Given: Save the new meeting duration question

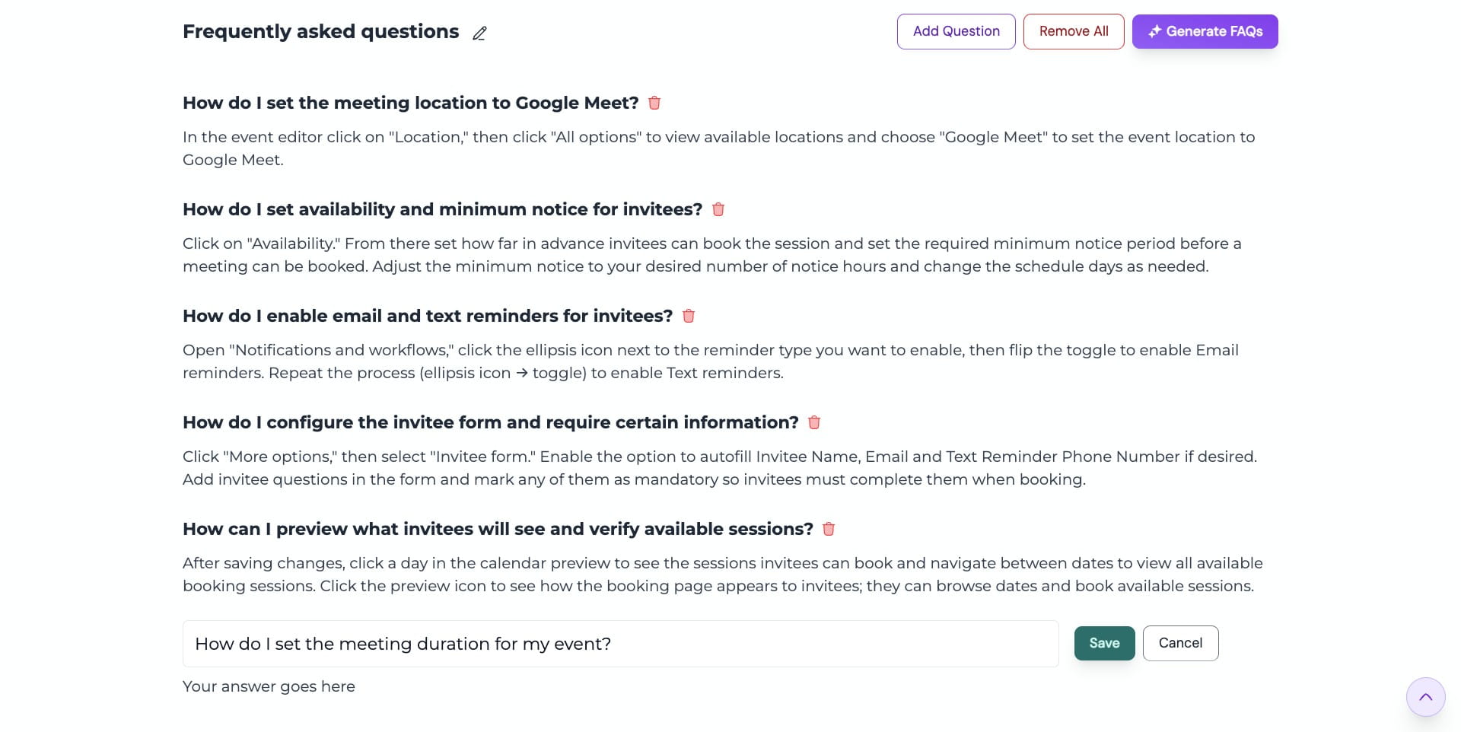Looking at the screenshot, I should (x=1104, y=643).
